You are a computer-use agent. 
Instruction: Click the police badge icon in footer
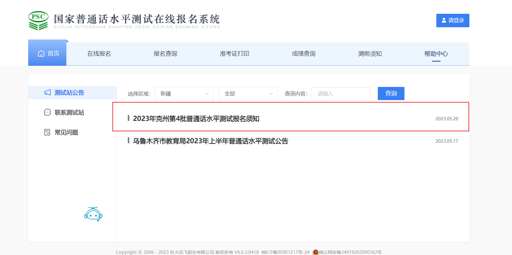click(x=315, y=252)
